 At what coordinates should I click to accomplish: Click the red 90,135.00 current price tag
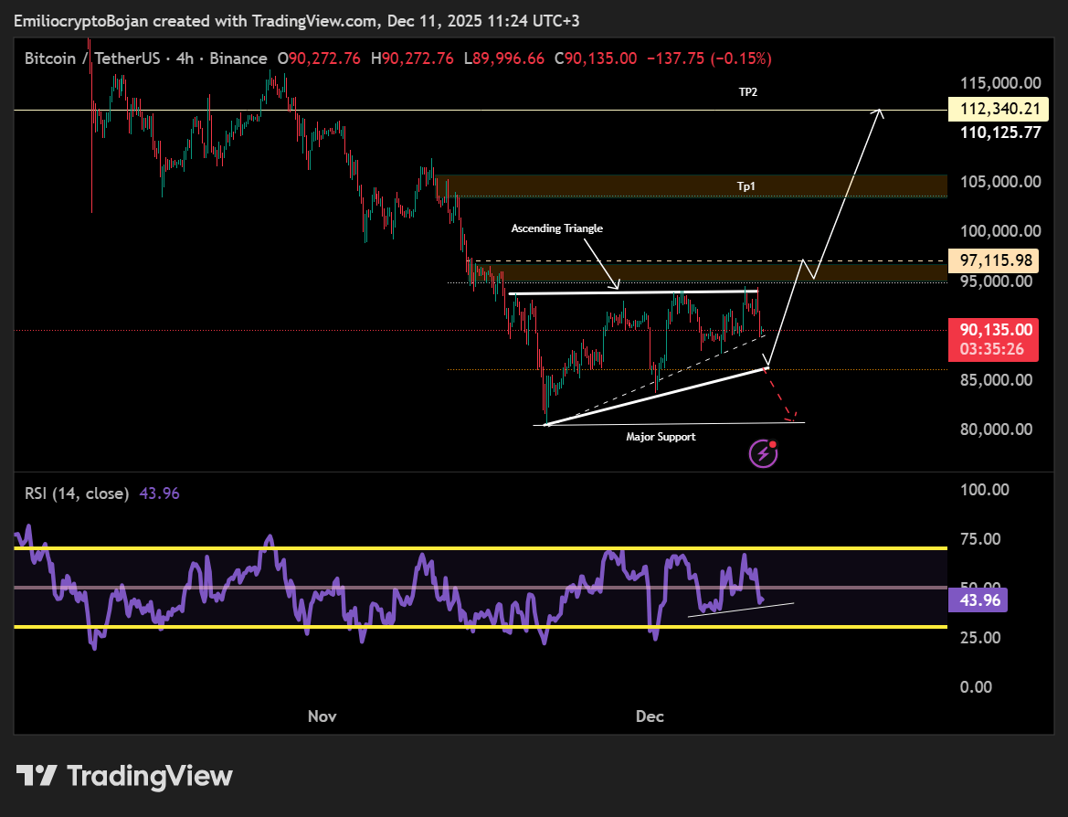point(995,329)
